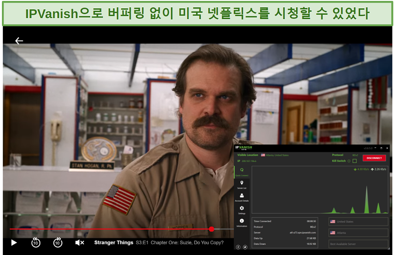Open the Best Available Server dropdown
The width and height of the screenshot is (395, 255).
(x=358, y=244)
